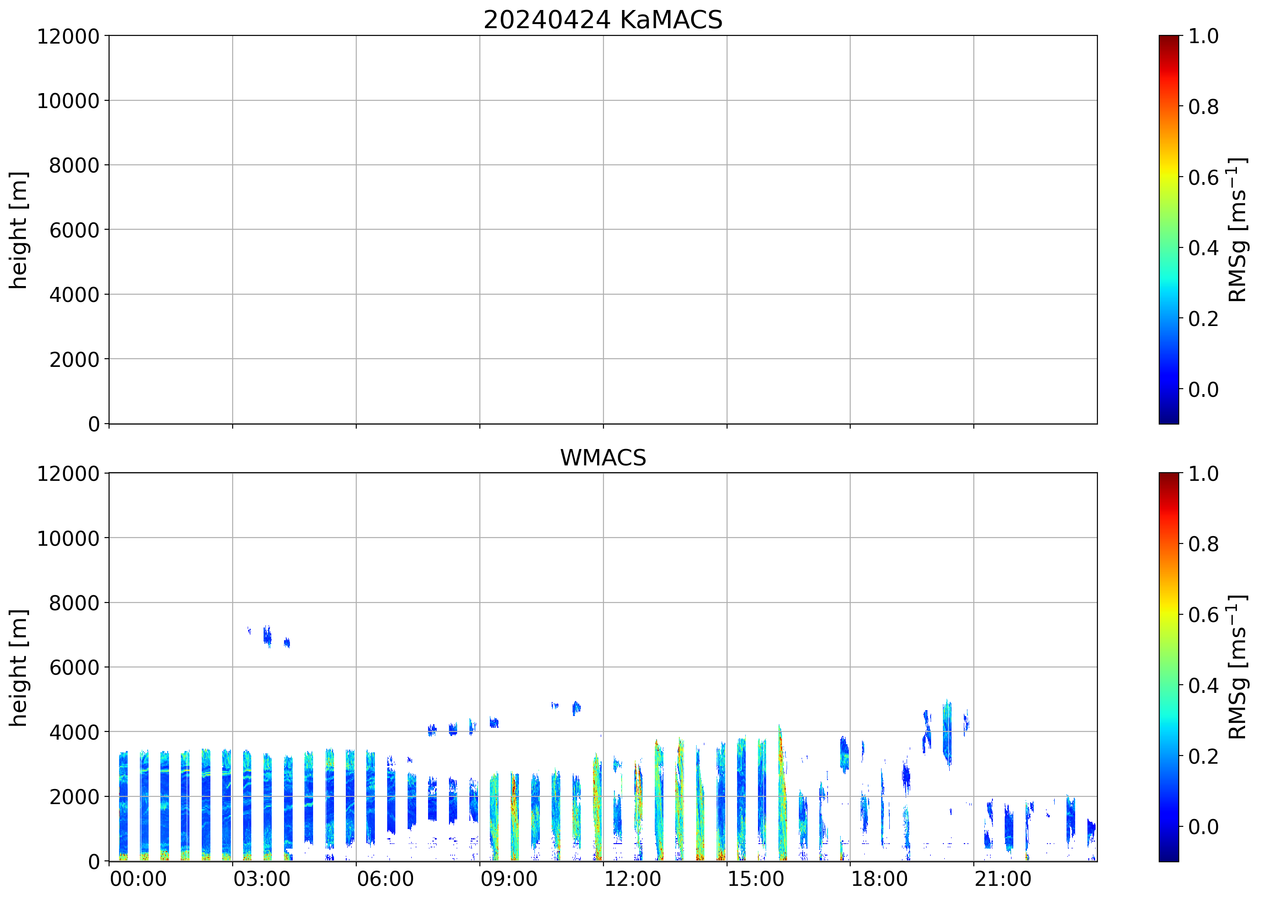Screen dimensions: 1261x899
Task: Click the top colorbar gradient
Action: (1168, 230)
